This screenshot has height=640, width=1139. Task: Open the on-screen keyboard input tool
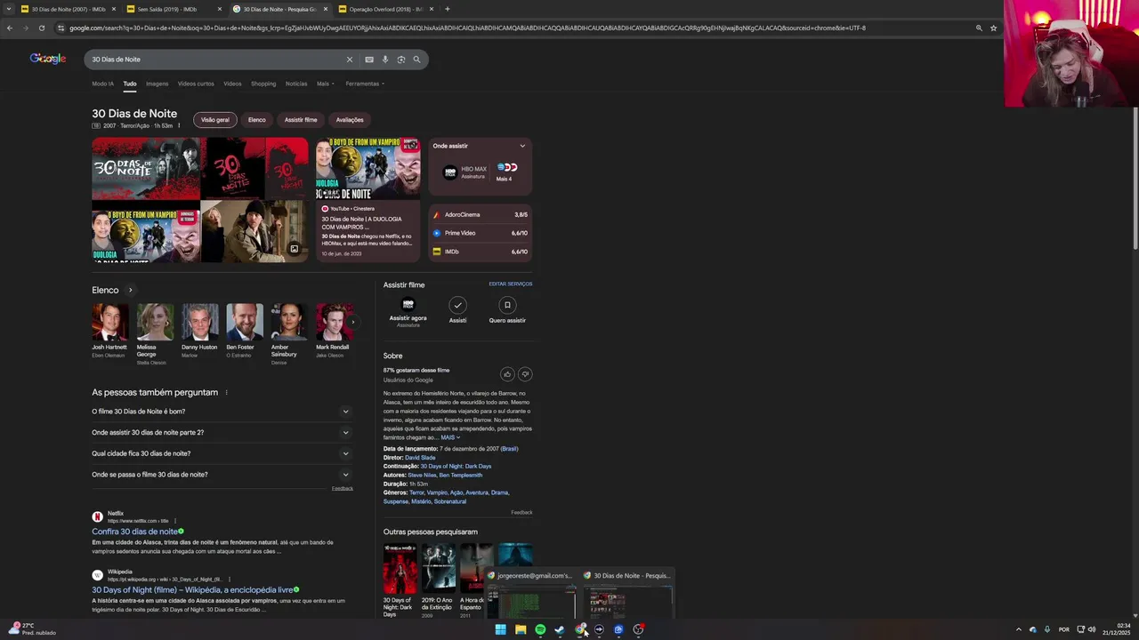[x=369, y=60]
